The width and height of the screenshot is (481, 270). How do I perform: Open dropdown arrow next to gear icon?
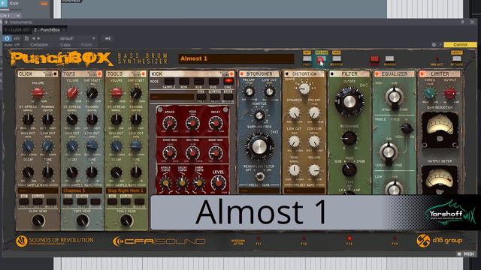point(440,45)
